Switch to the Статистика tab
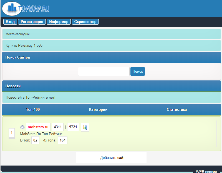This screenshot has height=173, width=222. (x=177, y=109)
